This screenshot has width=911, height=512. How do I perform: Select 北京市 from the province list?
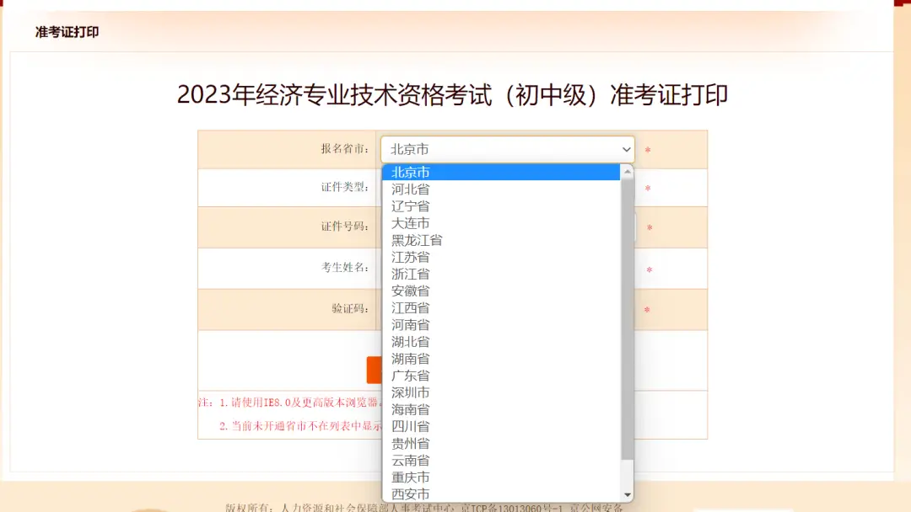(411, 173)
